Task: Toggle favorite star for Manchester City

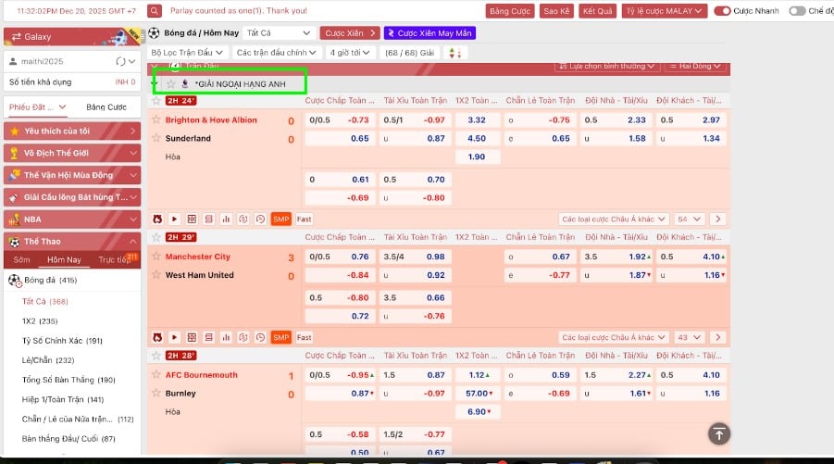Action: [156, 256]
